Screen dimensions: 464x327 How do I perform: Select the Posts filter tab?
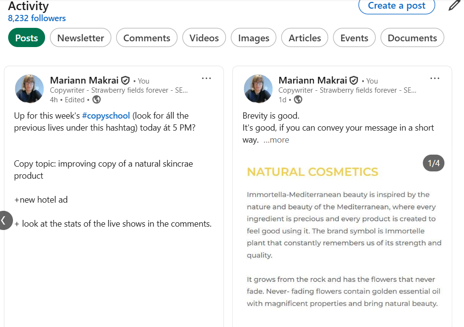tap(27, 37)
